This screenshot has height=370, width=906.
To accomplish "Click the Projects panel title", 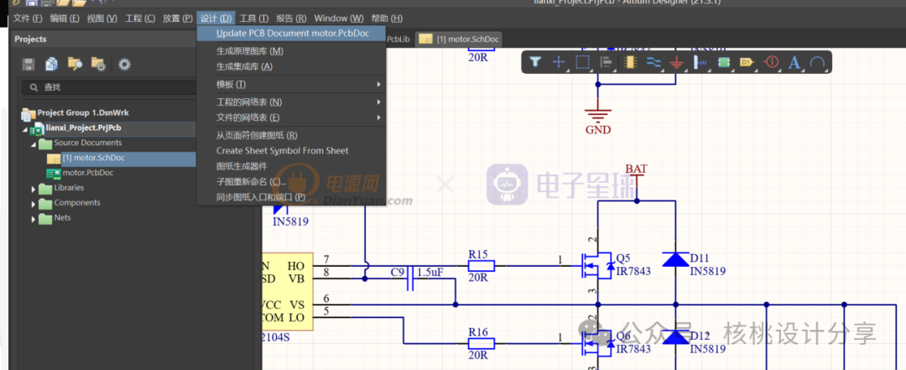I will (31, 39).
